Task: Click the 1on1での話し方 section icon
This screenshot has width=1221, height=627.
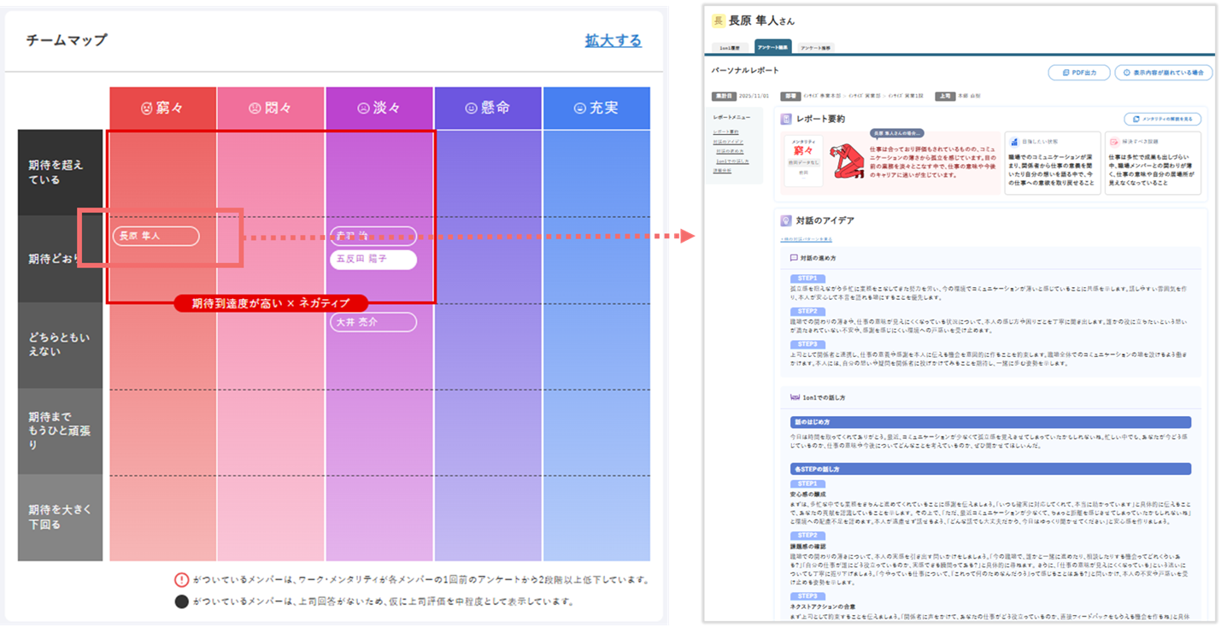Action: click(795, 397)
